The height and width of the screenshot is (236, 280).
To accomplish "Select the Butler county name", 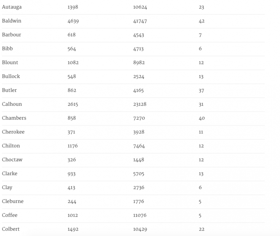I will [9, 90].
